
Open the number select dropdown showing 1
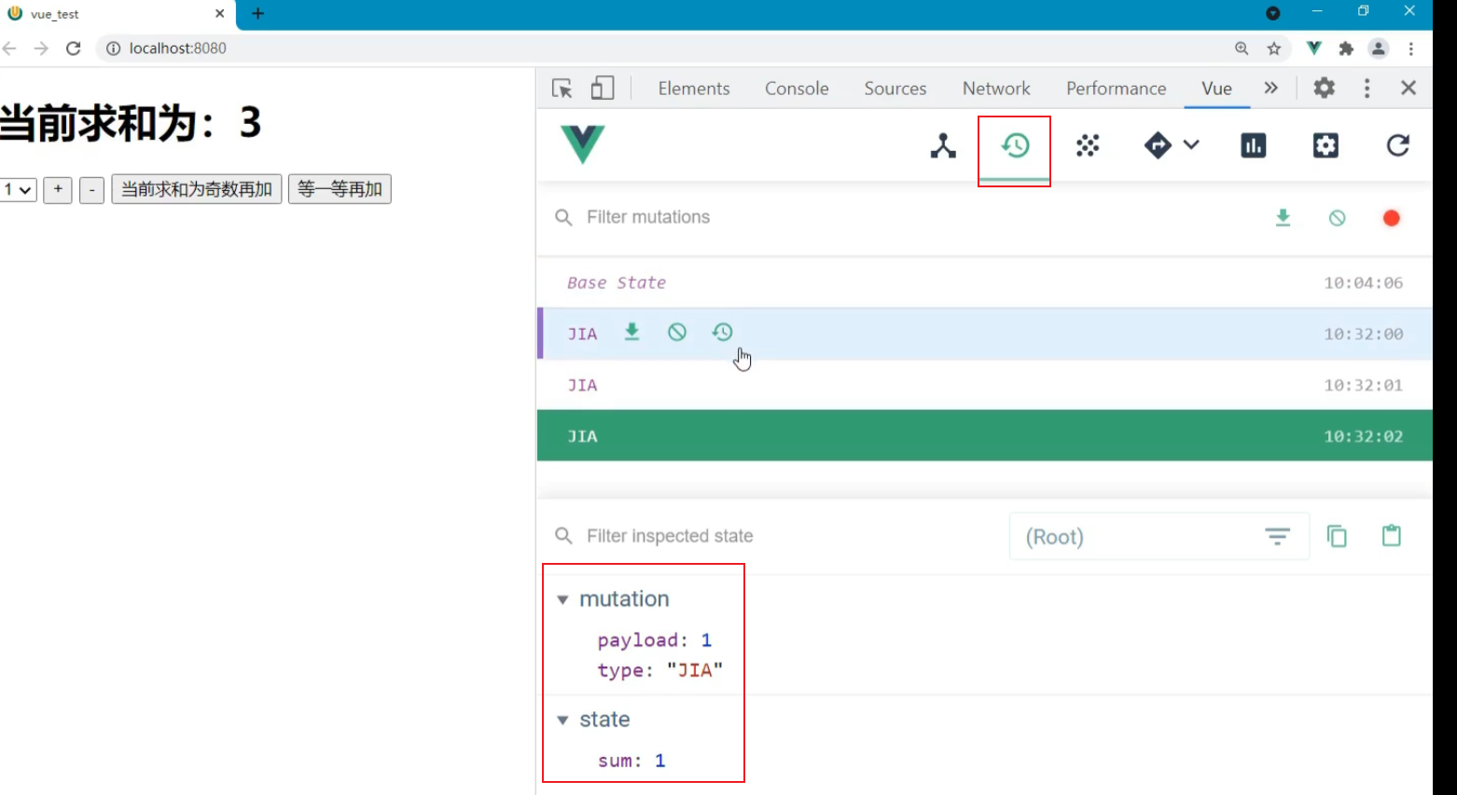[18, 189]
